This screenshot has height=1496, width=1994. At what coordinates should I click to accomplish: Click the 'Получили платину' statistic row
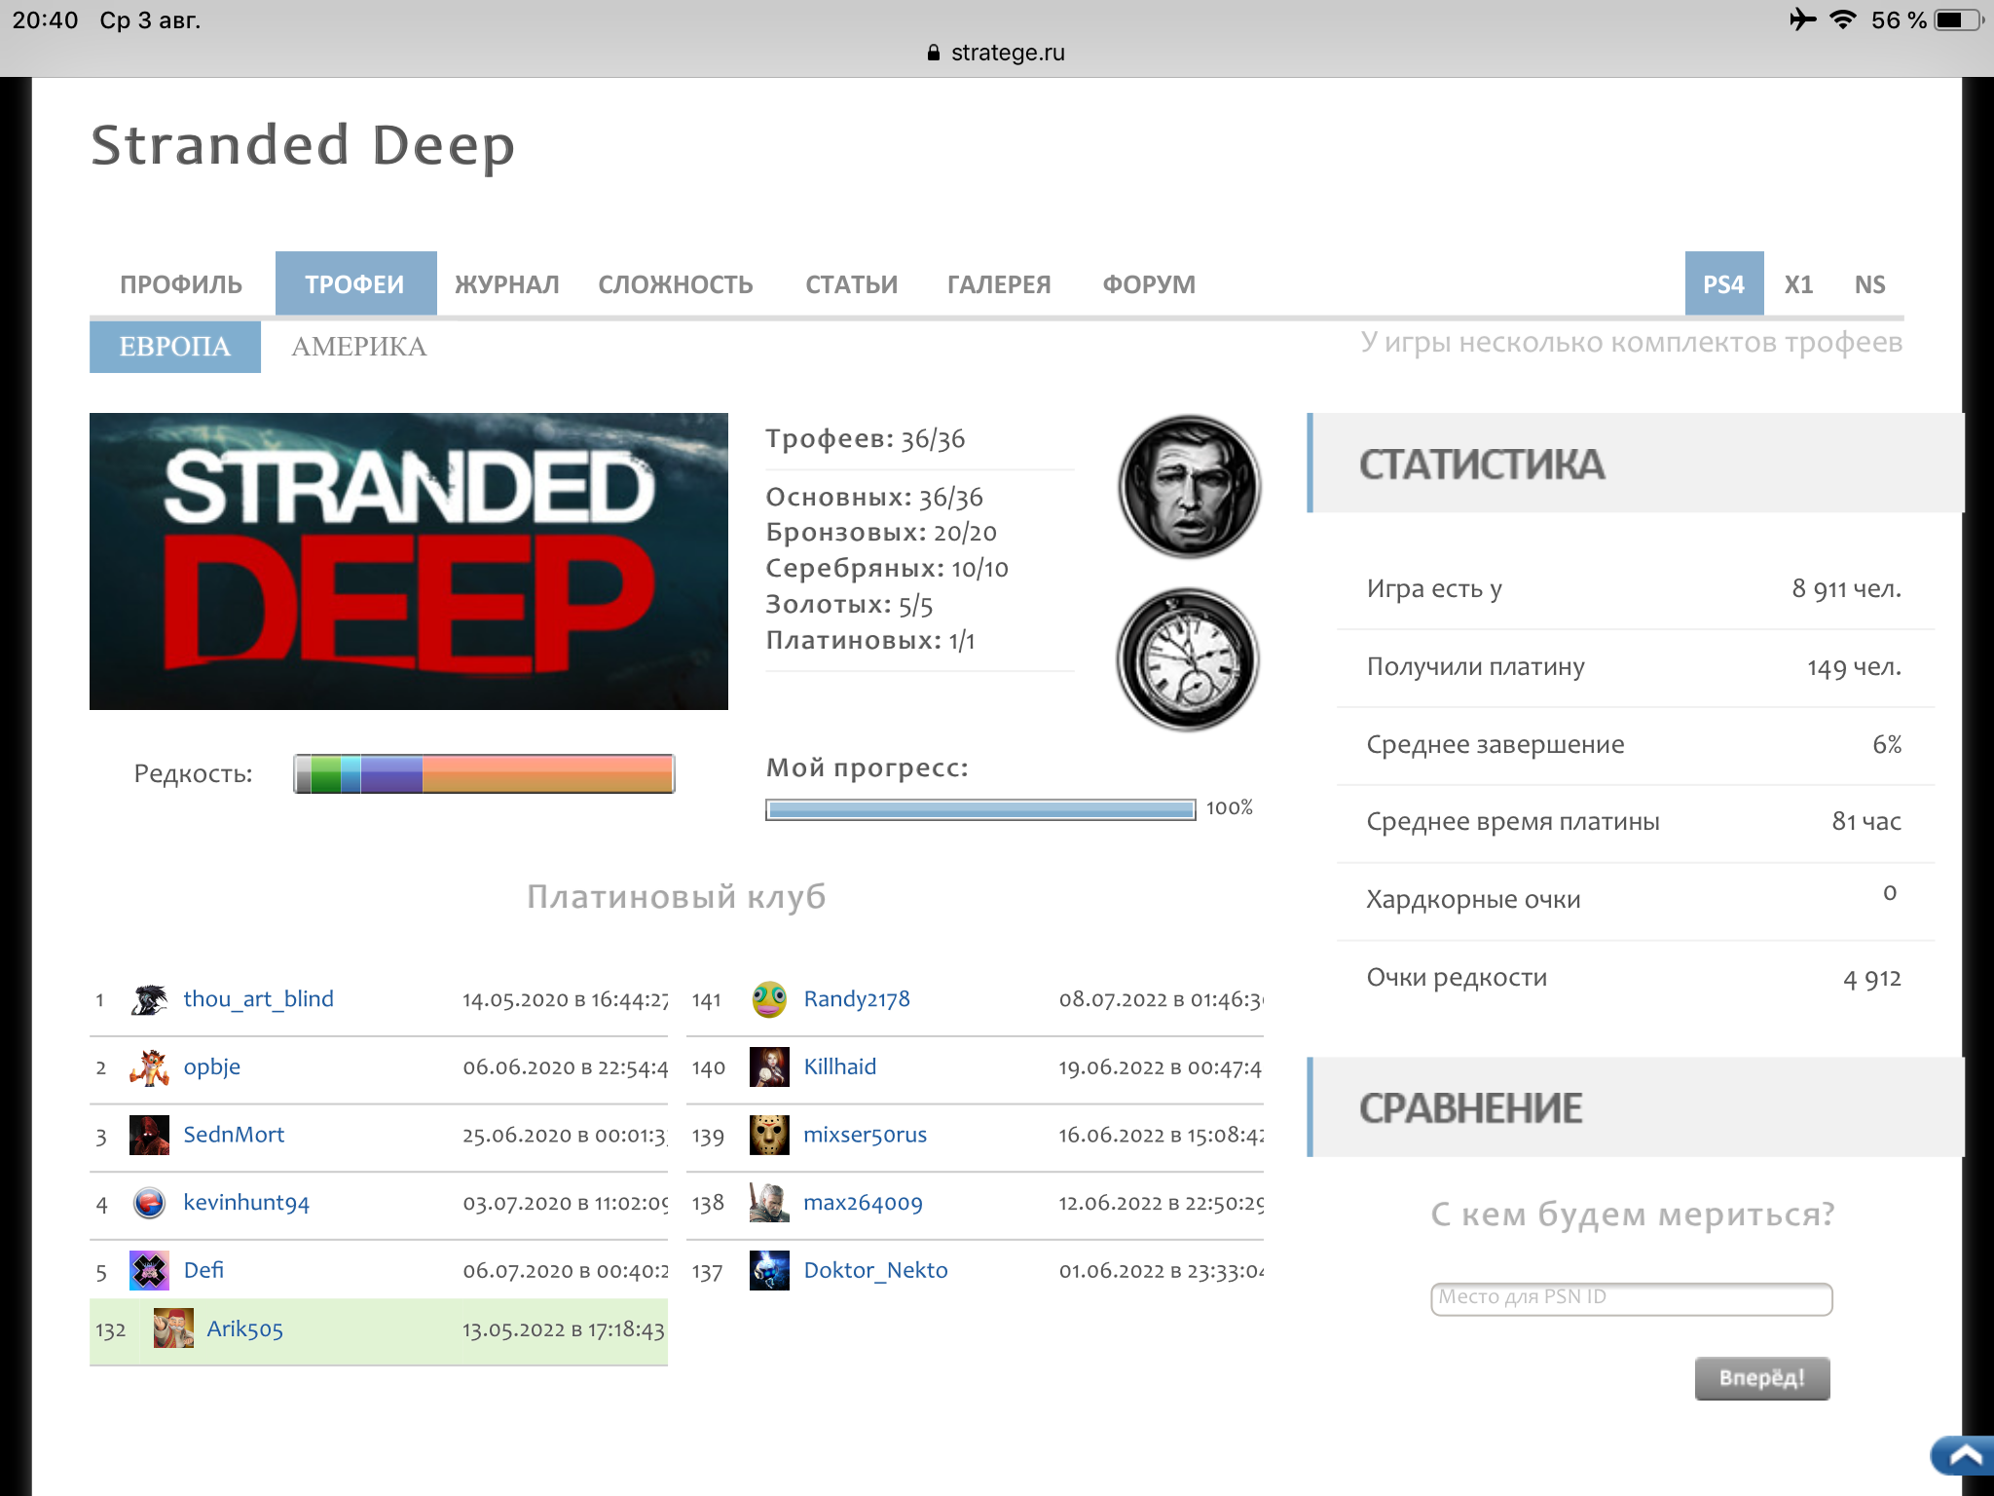coord(1635,667)
